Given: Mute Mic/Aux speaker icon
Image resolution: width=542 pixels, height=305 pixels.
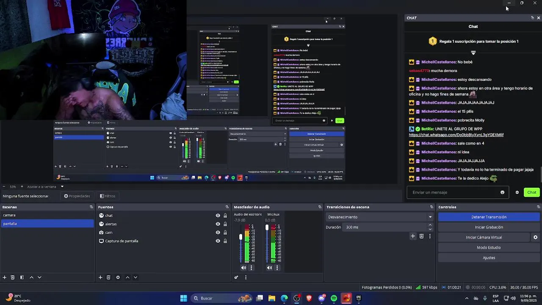Looking at the screenshot, I should pyautogui.click(x=269, y=268).
